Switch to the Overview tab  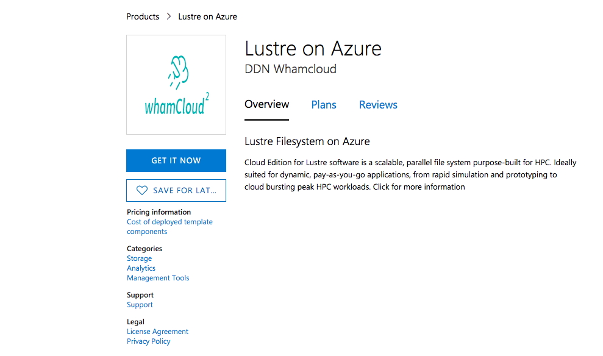[266, 105]
